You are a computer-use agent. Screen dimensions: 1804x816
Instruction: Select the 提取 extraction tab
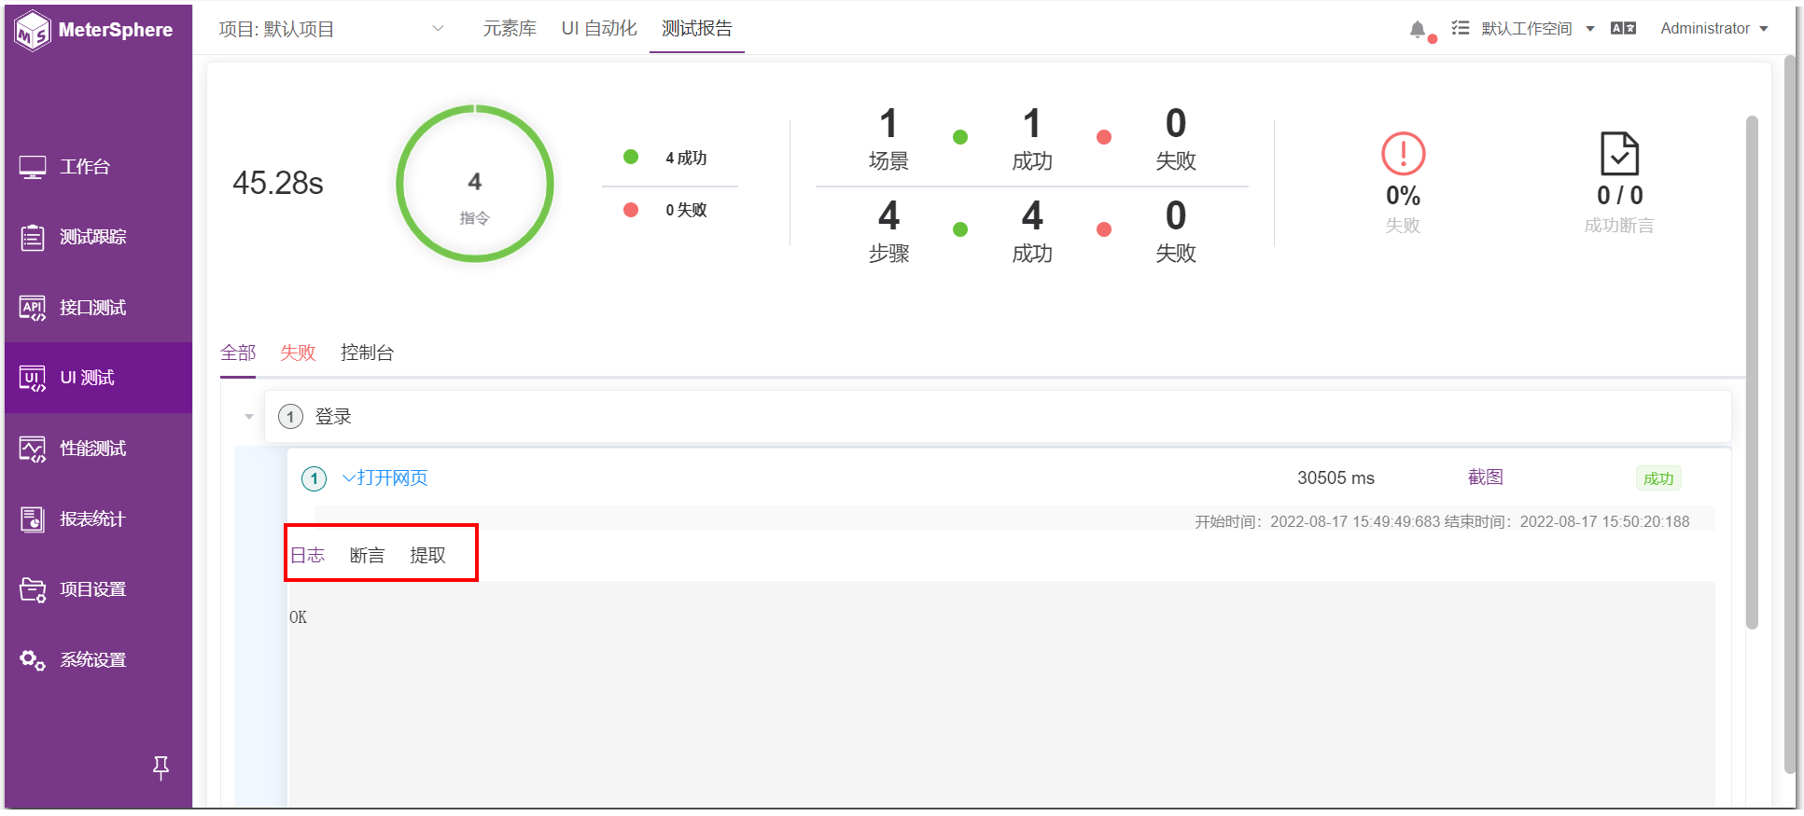point(427,555)
